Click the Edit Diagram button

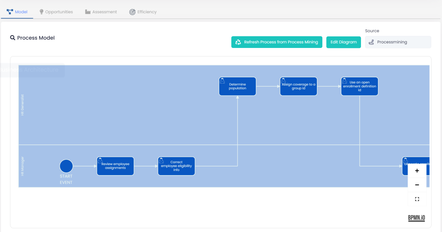tap(343, 42)
